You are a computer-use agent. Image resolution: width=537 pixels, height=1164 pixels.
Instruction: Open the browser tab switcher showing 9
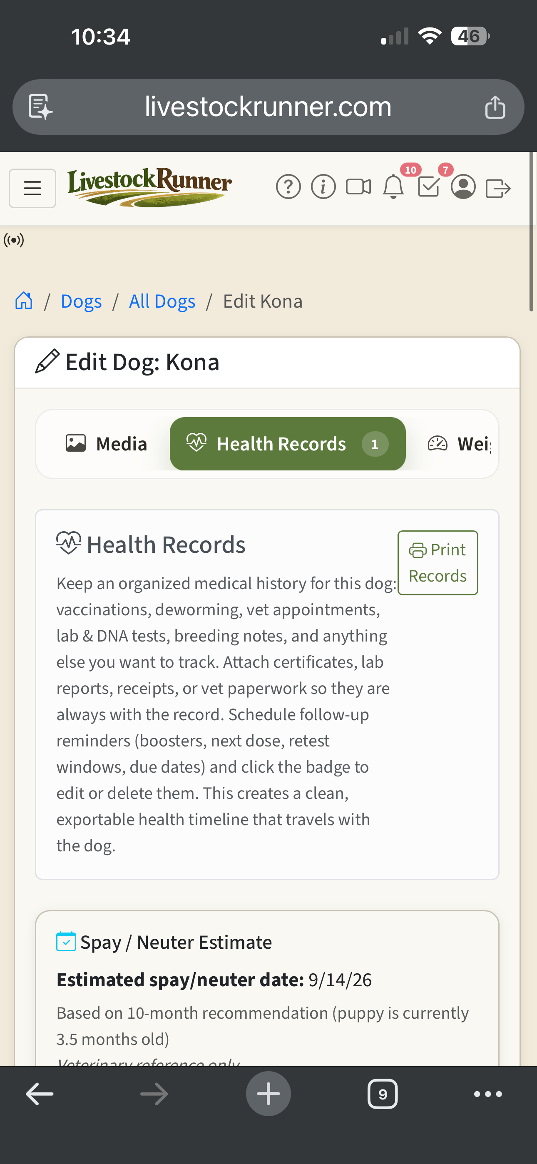(383, 1094)
